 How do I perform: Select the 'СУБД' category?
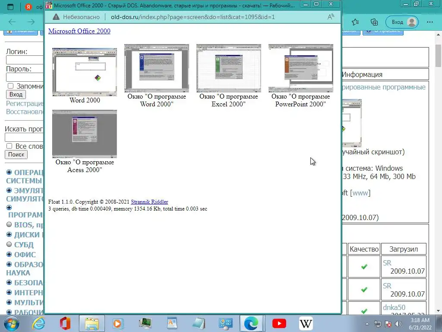tap(24, 245)
